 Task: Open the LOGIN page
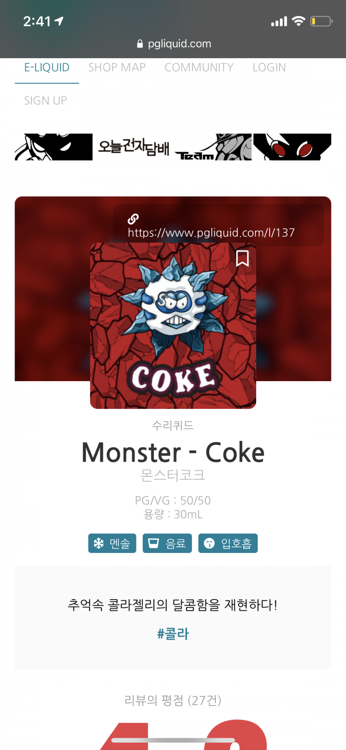tap(269, 67)
